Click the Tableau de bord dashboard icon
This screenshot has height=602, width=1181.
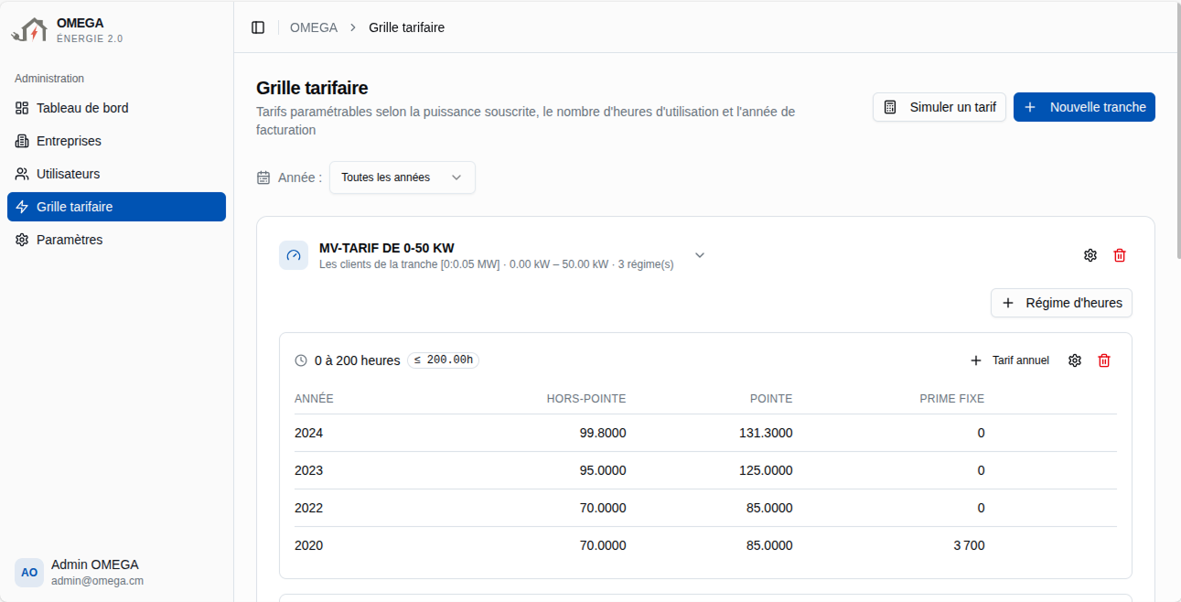(22, 108)
